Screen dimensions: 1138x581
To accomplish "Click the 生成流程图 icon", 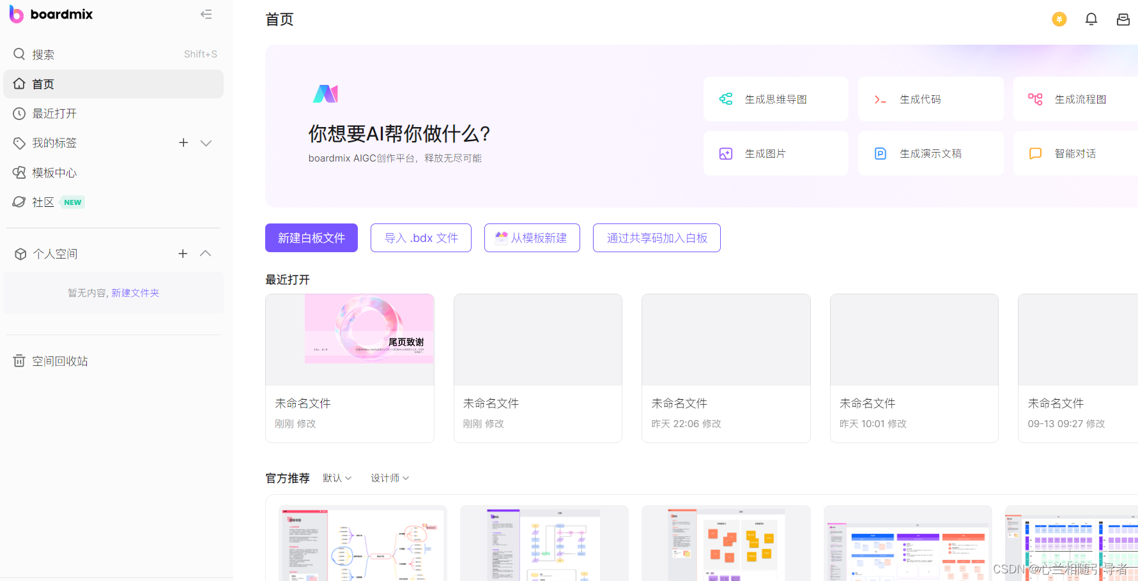I will click(x=1036, y=99).
